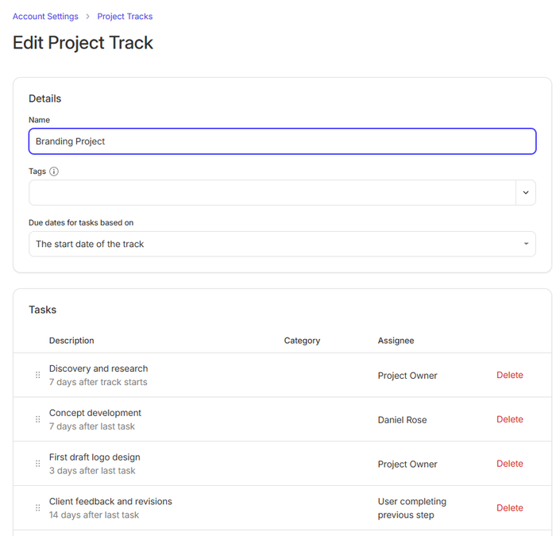
Task: Click the Tags info icon
Action: (x=54, y=172)
